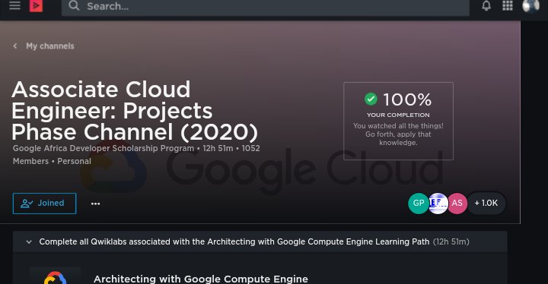The image size is (548, 284).
Task: Open the notifications bell
Action: [486, 6]
